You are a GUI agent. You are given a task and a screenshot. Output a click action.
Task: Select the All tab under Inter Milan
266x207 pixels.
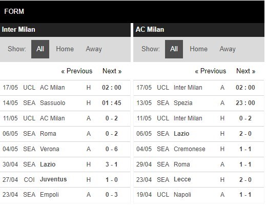point(40,49)
